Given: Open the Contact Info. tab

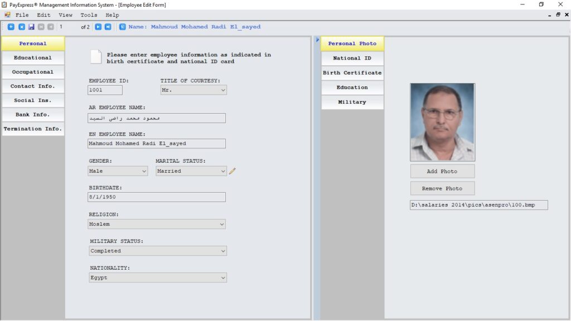Looking at the screenshot, I should [x=33, y=86].
